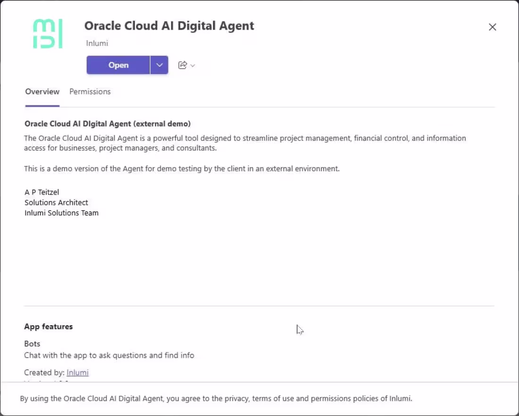Image resolution: width=519 pixels, height=416 pixels.
Task: Follow the Inlumi link under Created by
Action: [x=77, y=372]
